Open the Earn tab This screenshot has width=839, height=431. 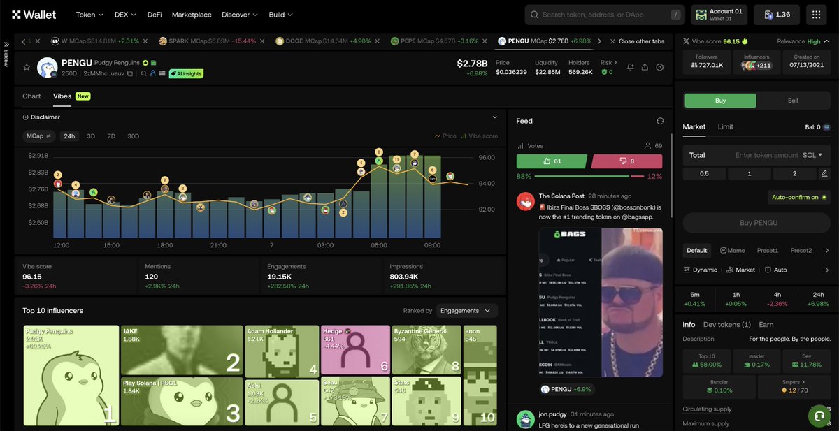point(766,324)
